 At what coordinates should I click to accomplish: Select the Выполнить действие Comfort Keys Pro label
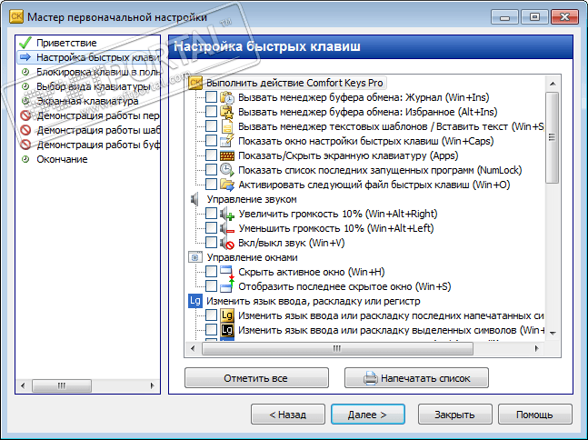click(294, 83)
